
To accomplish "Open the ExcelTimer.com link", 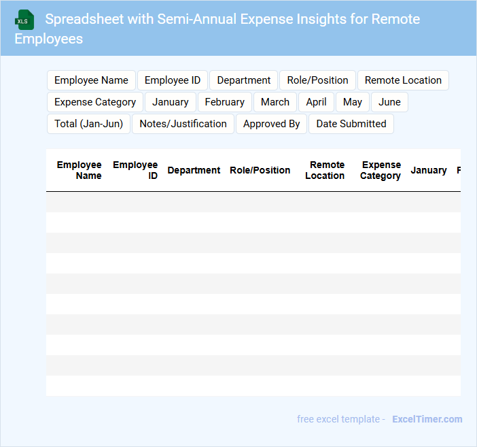I will pos(427,419).
